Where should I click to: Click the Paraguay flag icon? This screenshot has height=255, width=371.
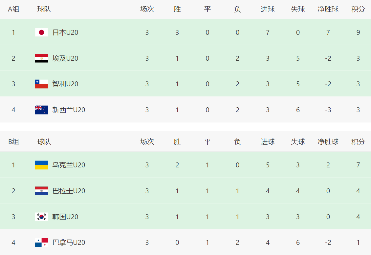coord(41,191)
